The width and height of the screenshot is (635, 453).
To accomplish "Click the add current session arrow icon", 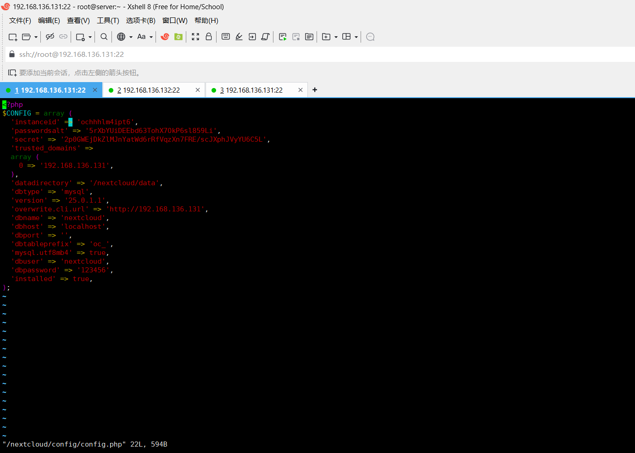I will tap(12, 72).
